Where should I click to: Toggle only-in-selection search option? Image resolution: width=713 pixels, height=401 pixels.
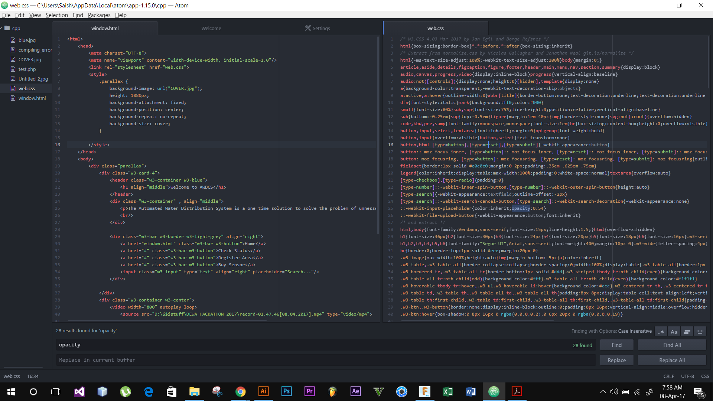tap(687, 332)
